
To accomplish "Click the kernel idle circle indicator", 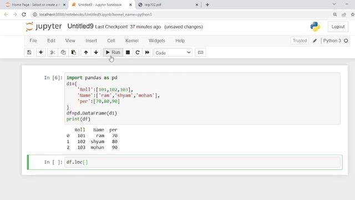I will 346,41.
